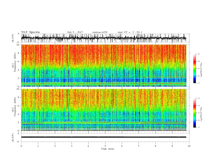Click the "-5" tick on lower color bar
The width and height of the screenshot is (213, 164).
[x=198, y=113]
